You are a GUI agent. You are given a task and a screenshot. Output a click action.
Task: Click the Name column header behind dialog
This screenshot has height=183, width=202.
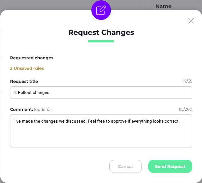[164, 6]
